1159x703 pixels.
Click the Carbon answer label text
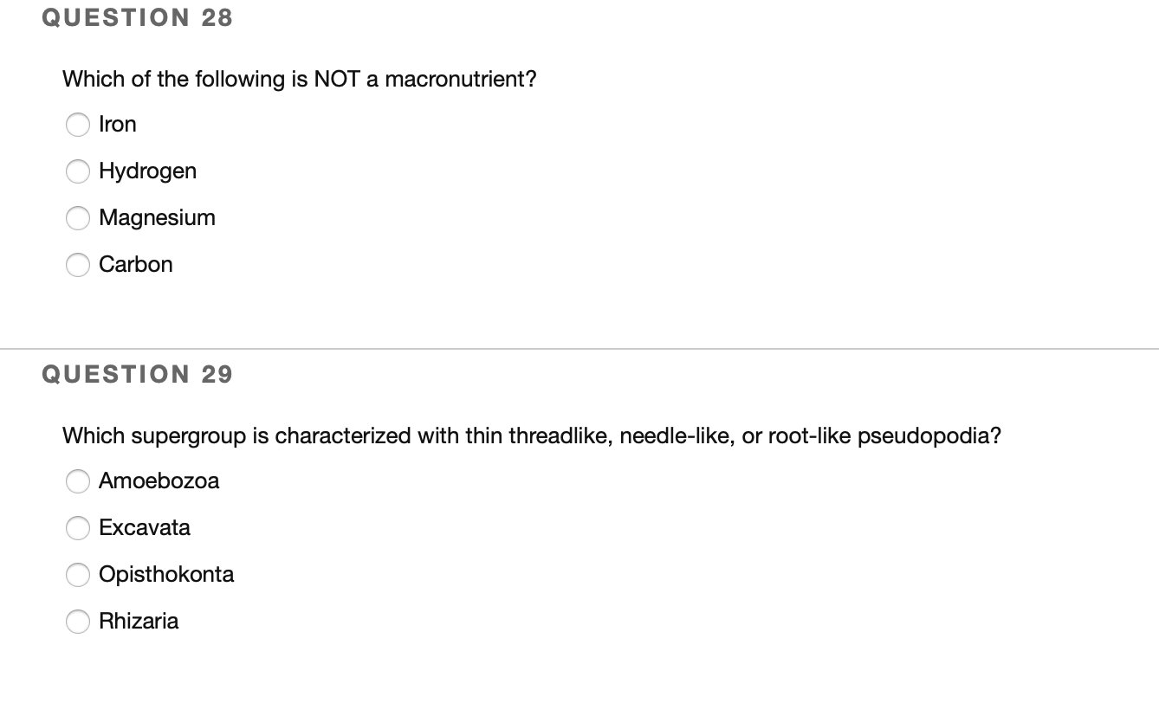136,265
